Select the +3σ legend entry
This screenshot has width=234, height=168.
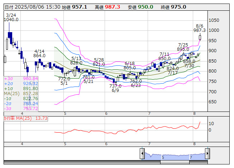[x=21, y=79]
